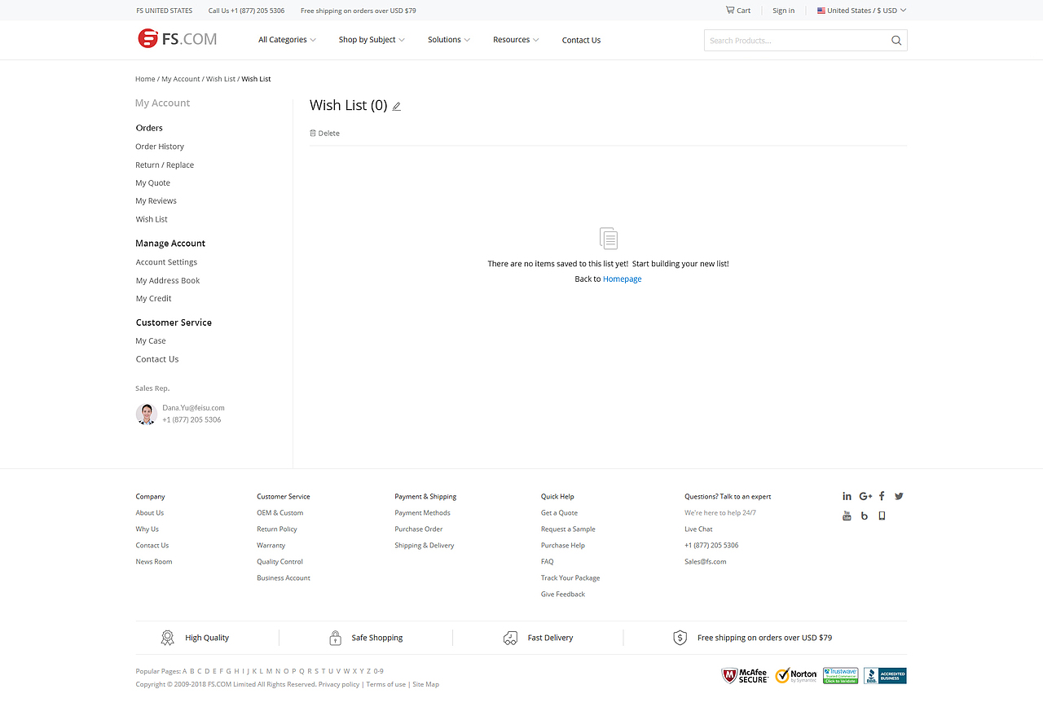Open Google Plus social icon
The width and height of the screenshot is (1043, 711).
(x=865, y=496)
